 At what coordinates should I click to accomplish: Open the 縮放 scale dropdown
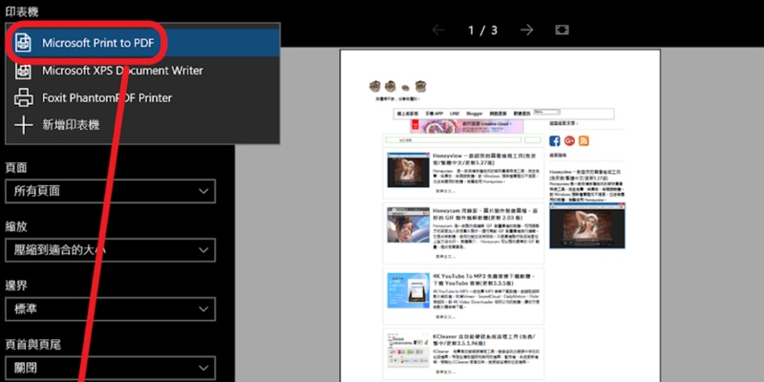point(110,250)
